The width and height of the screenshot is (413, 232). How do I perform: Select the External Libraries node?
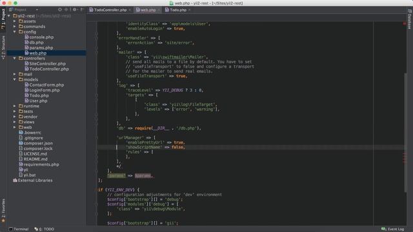tap(33, 180)
